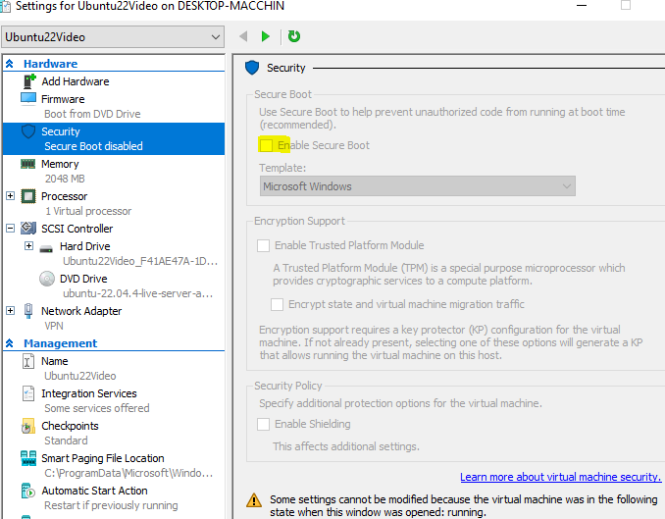The image size is (665, 519).
Task: Open the Ubuntu22Video virtual machine dropdown
Action: [113, 37]
